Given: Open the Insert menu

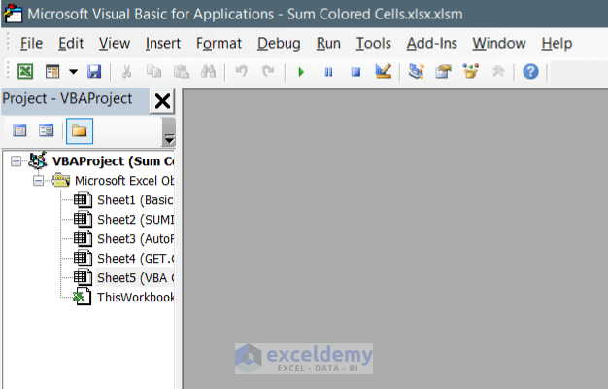Looking at the screenshot, I should pyautogui.click(x=163, y=43).
